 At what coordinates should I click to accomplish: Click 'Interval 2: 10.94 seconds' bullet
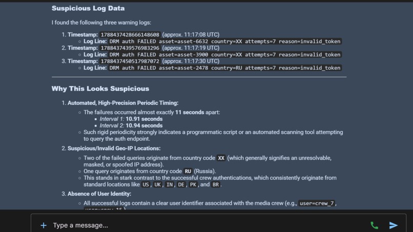pos(131,125)
